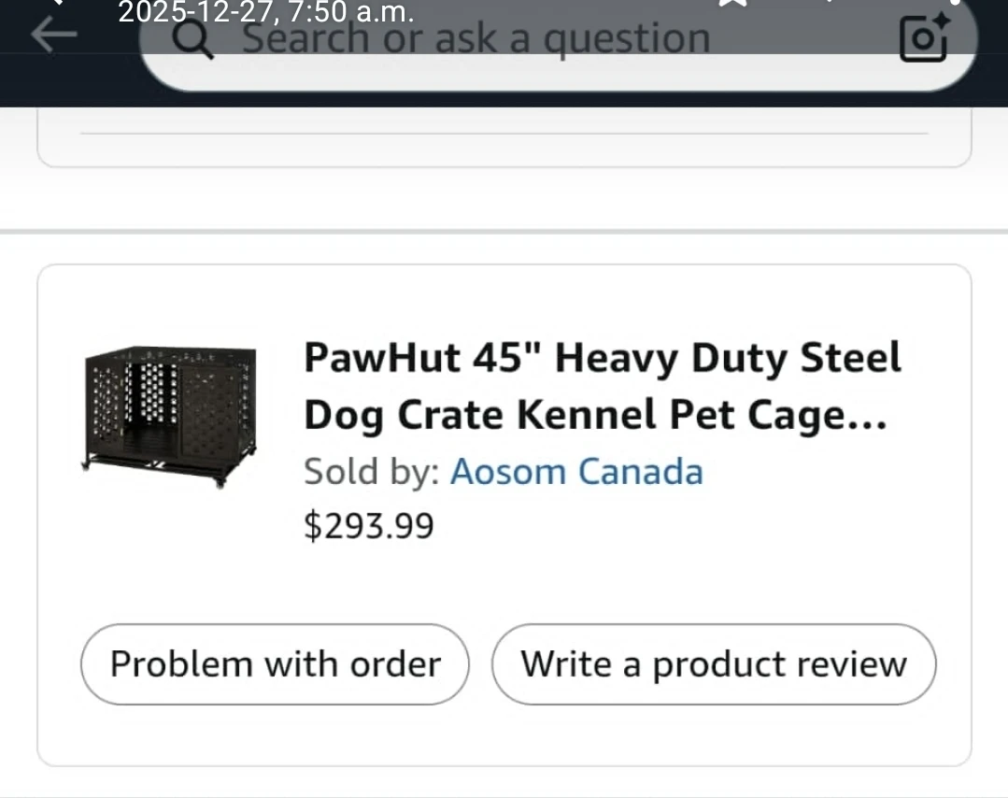Viewport: 1008px width, 798px height.
Task: Tap the 2025-12-27 timestamp overlay
Action: click(x=266, y=12)
